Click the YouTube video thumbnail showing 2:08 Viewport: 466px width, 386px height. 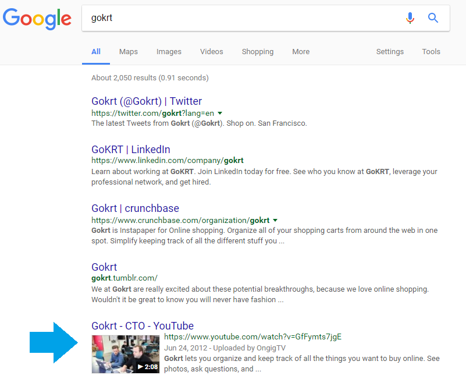(126, 354)
